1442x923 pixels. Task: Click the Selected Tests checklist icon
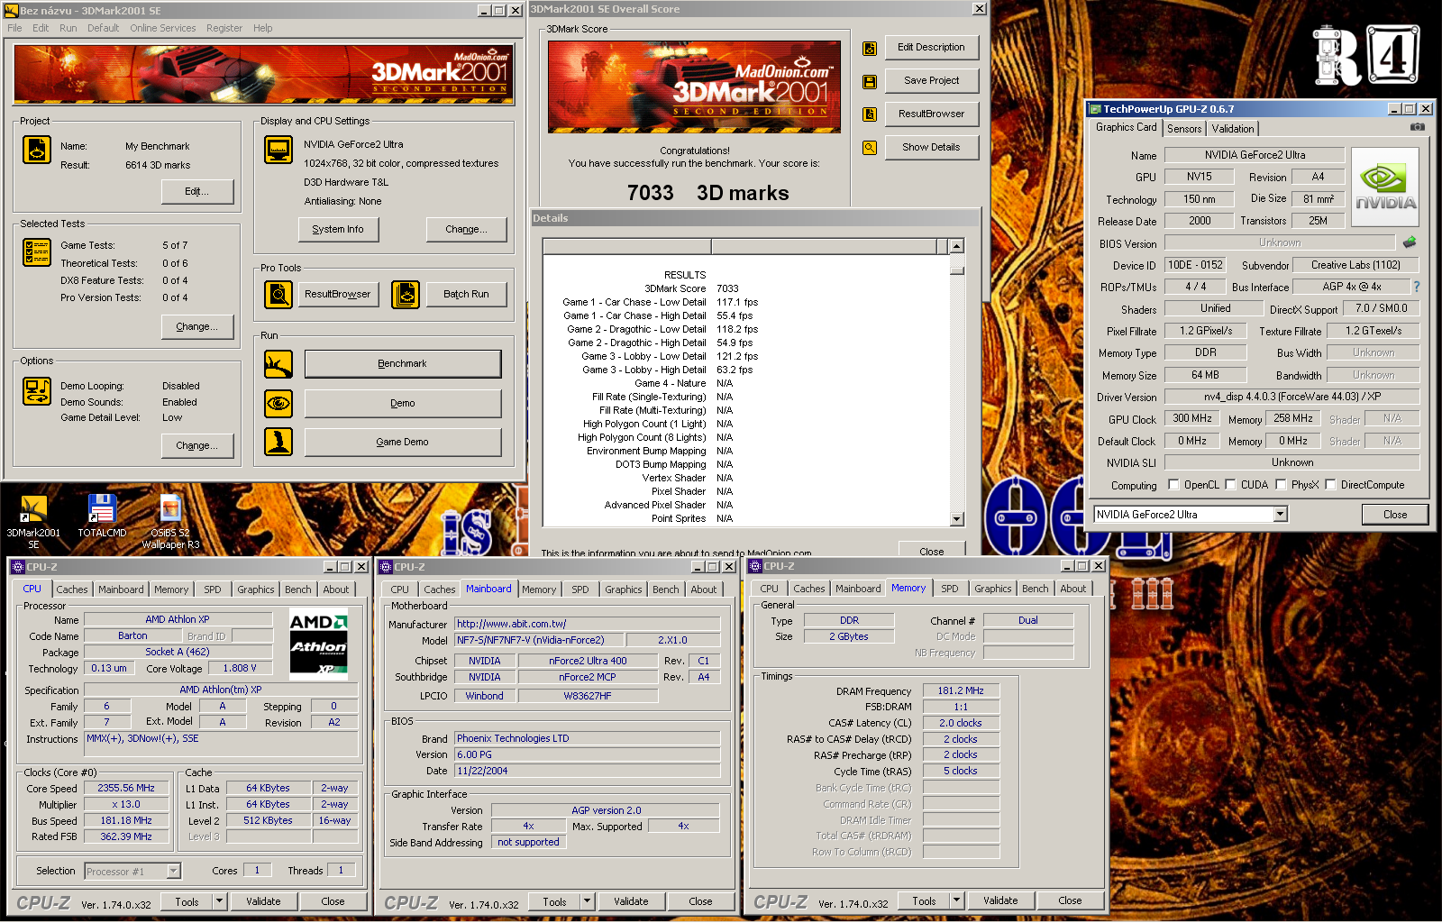[x=37, y=252]
